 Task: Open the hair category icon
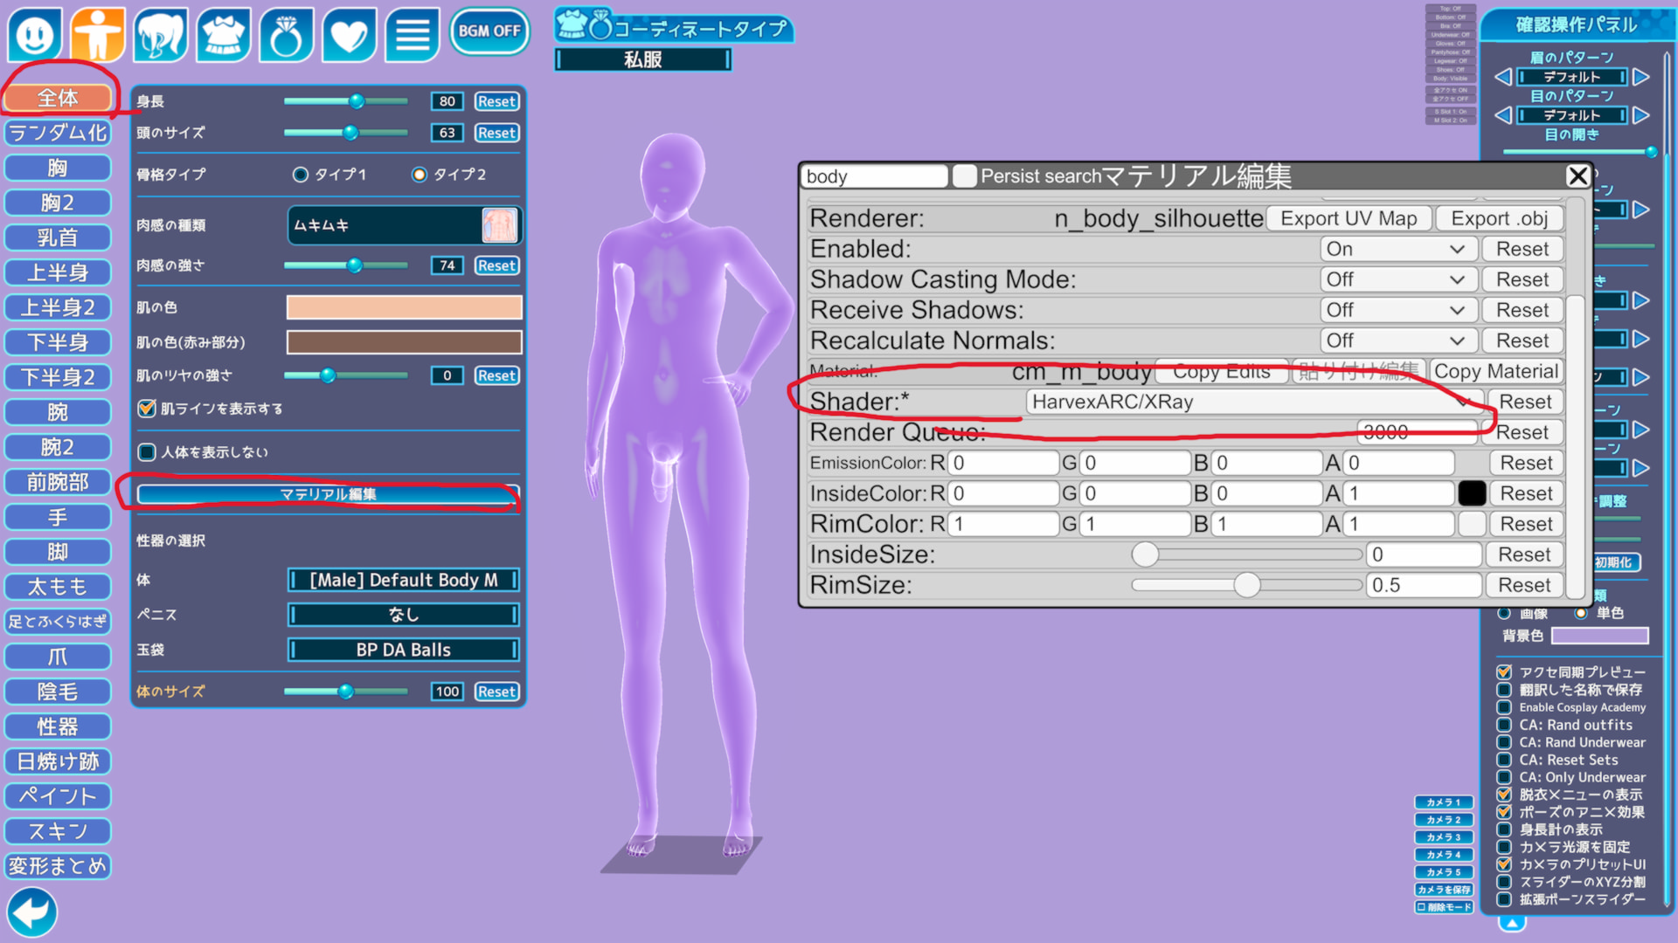coord(161,35)
